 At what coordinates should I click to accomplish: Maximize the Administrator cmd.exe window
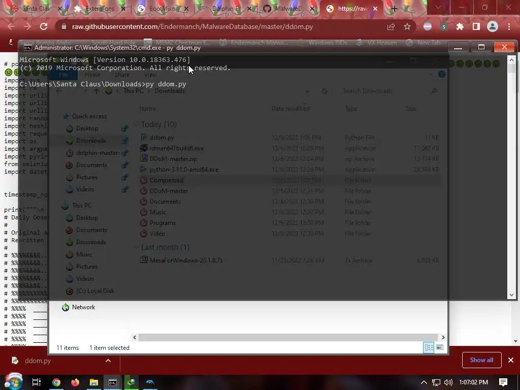point(481,47)
